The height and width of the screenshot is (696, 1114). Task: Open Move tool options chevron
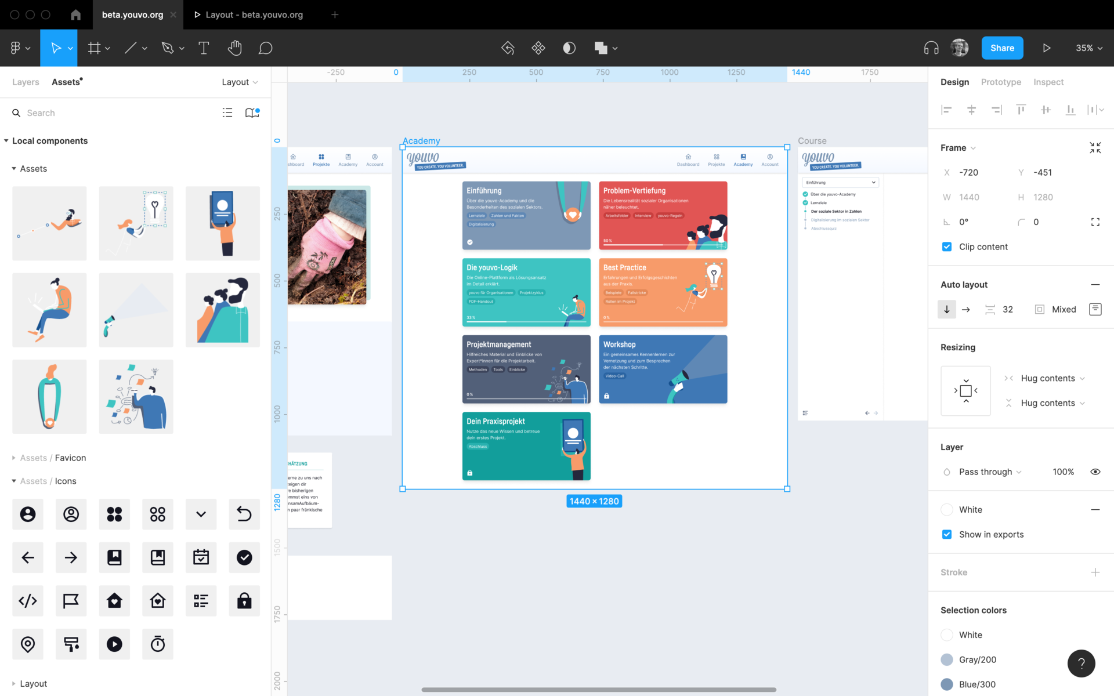(70, 48)
